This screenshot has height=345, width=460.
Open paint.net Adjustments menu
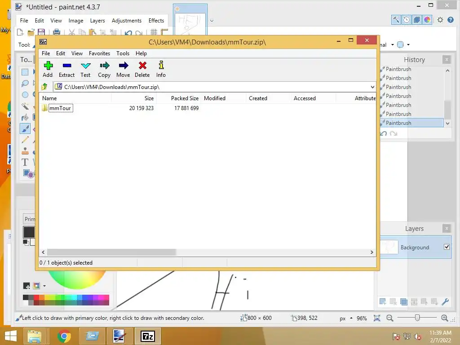tap(126, 21)
